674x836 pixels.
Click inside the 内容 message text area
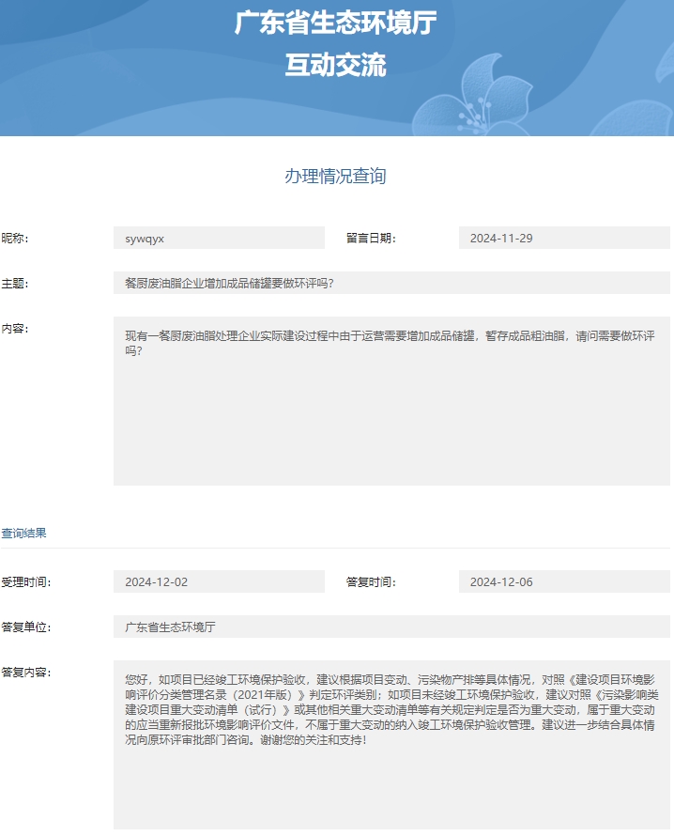[391, 401]
